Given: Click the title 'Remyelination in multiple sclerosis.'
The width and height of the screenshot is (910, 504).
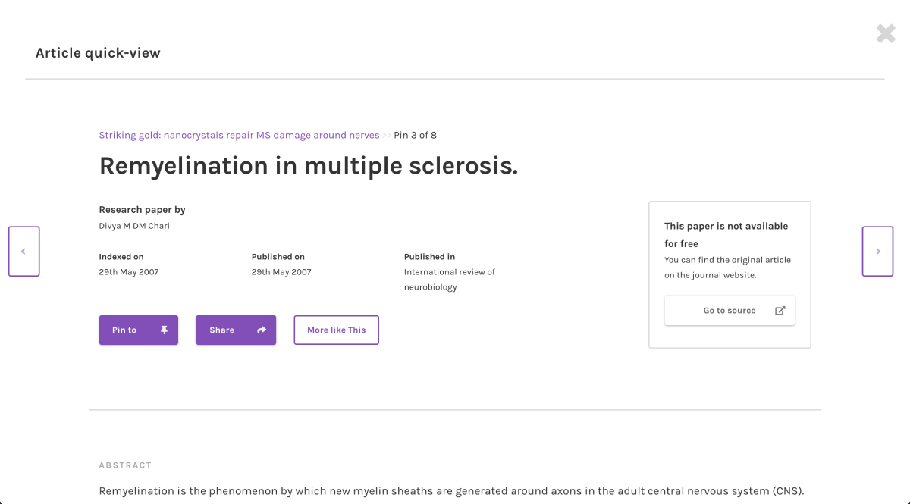Looking at the screenshot, I should click(309, 166).
